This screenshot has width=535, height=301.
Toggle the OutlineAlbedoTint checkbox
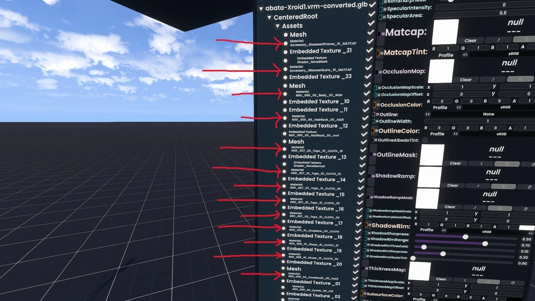pos(425,140)
